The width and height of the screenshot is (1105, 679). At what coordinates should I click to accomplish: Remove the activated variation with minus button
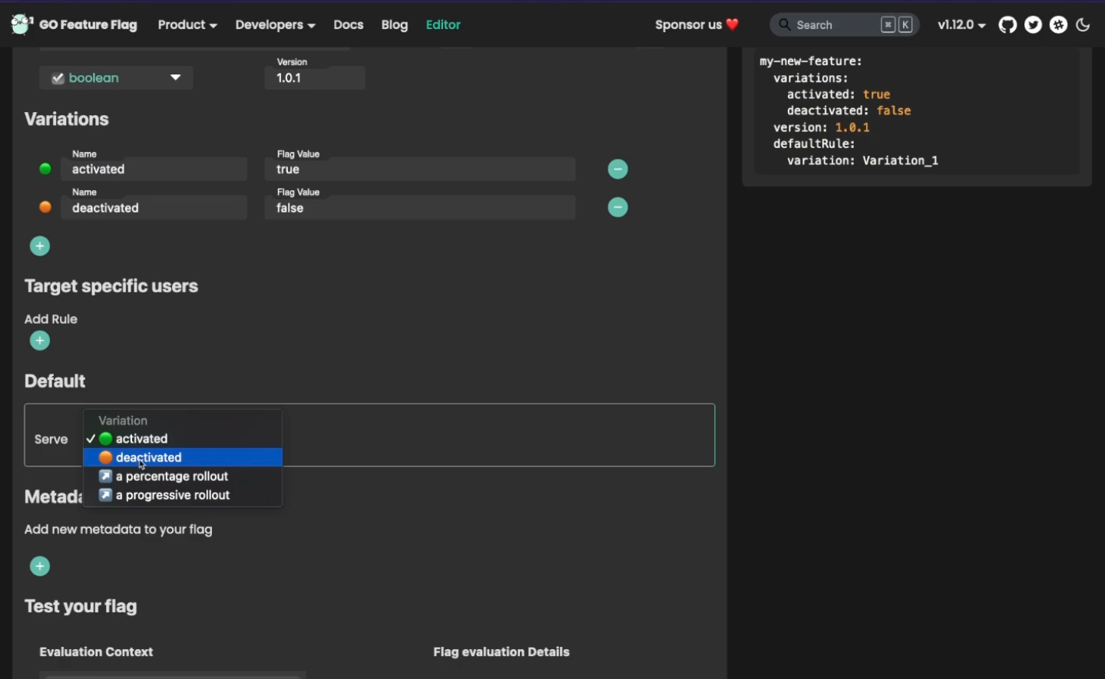click(617, 170)
